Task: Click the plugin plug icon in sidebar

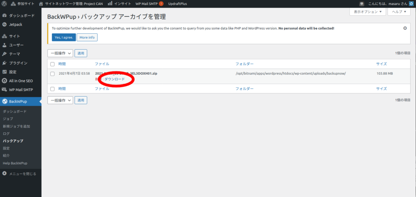Action: pyautogui.click(x=4, y=63)
